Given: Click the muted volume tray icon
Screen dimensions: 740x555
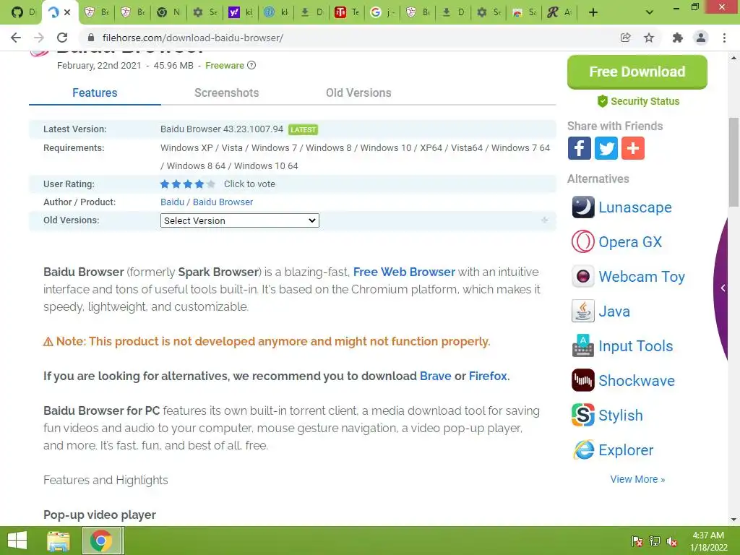Looking at the screenshot, I should point(672,541).
